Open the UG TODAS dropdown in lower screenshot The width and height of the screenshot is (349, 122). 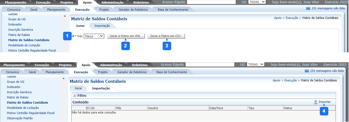(255, 64)
